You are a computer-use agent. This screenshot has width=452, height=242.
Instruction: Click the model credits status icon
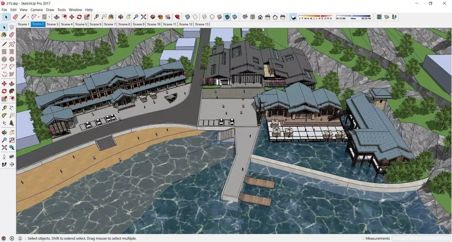point(12,238)
